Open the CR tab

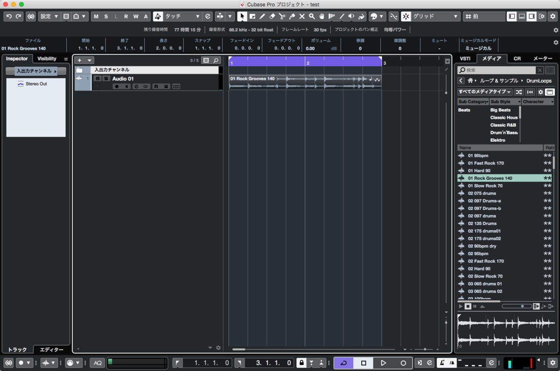pyautogui.click(x=517, y=59)
